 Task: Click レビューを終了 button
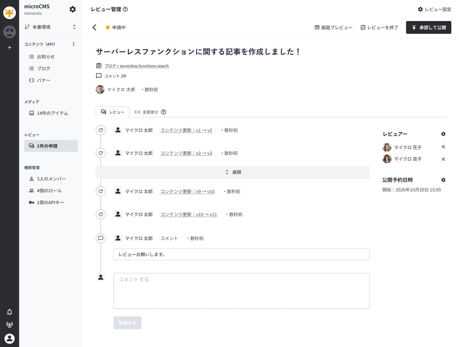click(379, 28)
